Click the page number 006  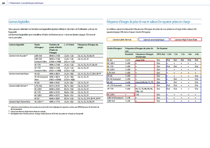click(4, 3)
